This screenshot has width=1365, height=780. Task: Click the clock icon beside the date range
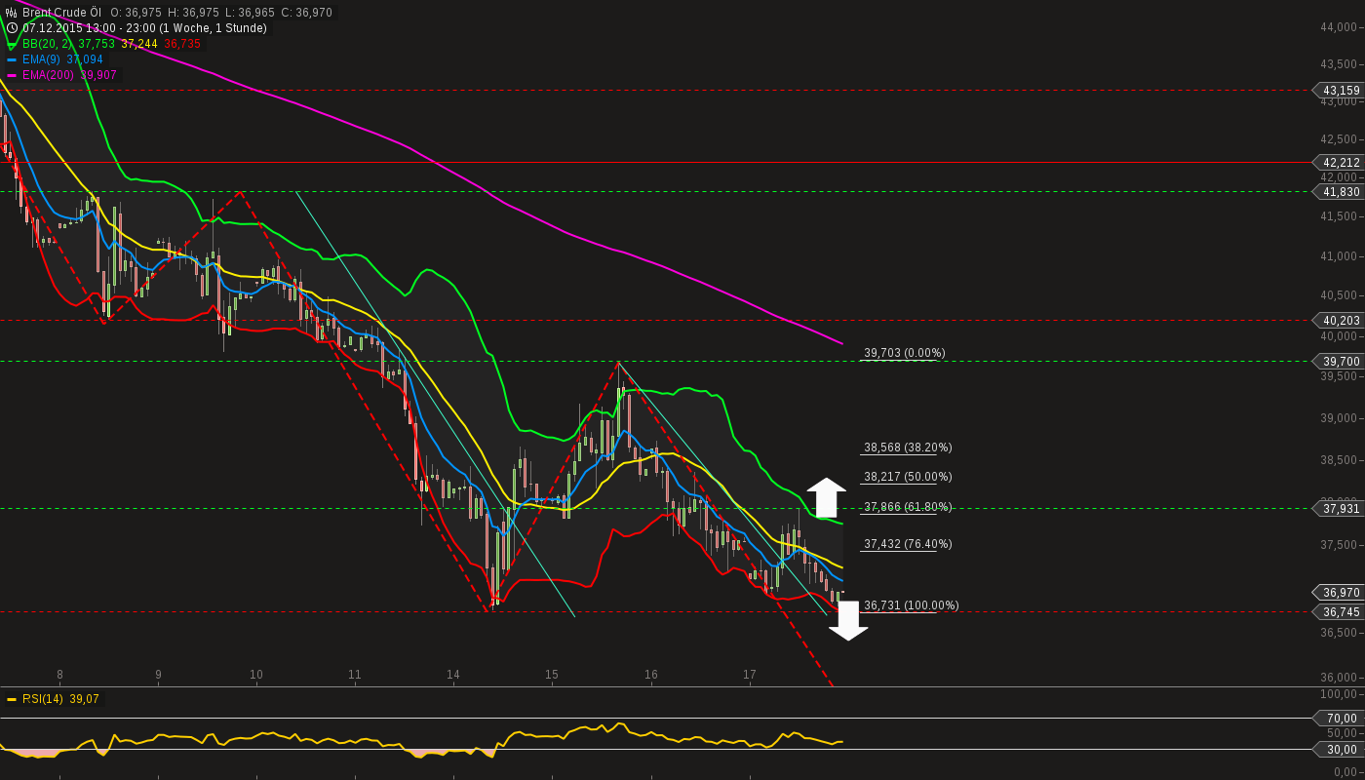tap(12, 28)
